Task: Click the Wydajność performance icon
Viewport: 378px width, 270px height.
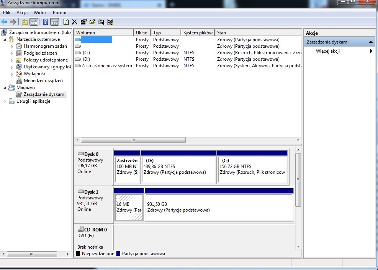Action: click(19, 74)
